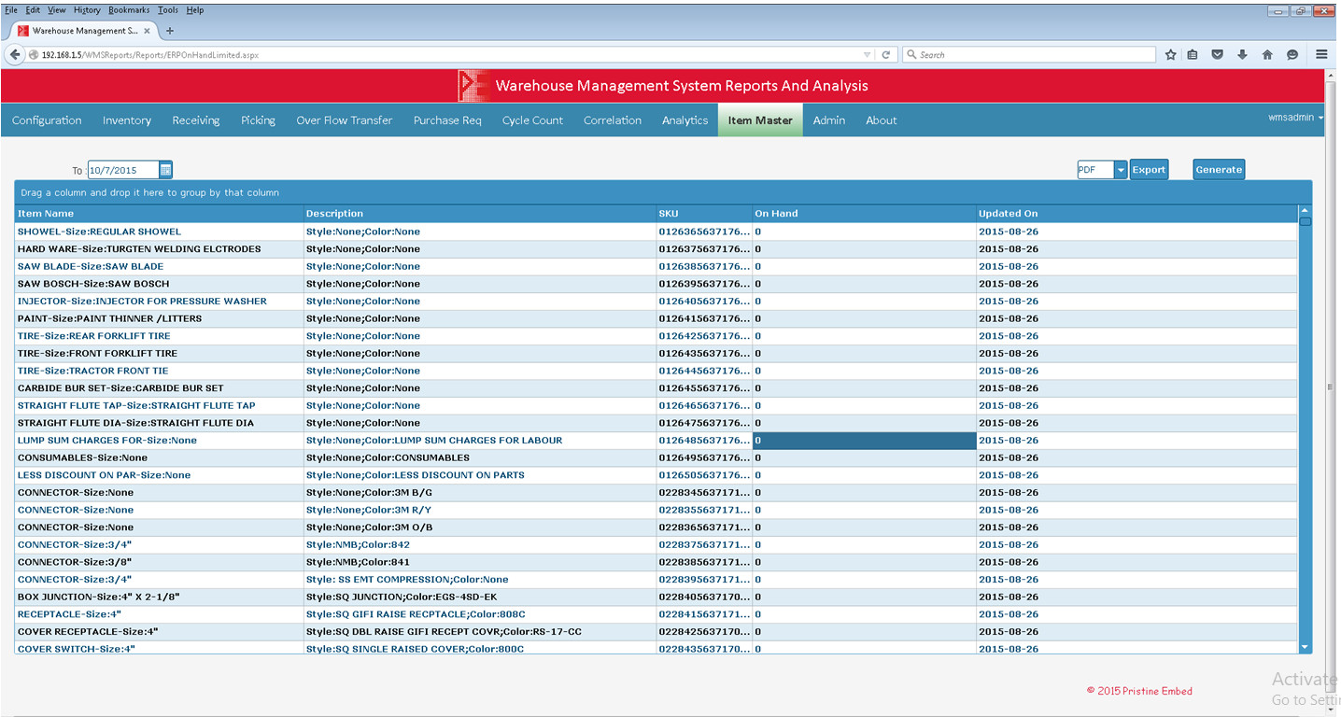Open the bookmarks list icon
Image resolution: width=1341 pixels, height=717 pixels.
[x=1193, y=55]
